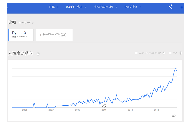Screen dimensions: 192x131
Task: Open the 日本 region dropdown
Action: pos(54,7)
